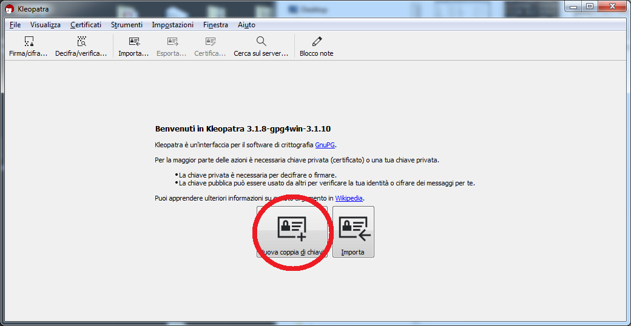Viewport: 631px width, 326px height.
Task: Follow the GnuPG hyperlink
Action: pos(325,145)
